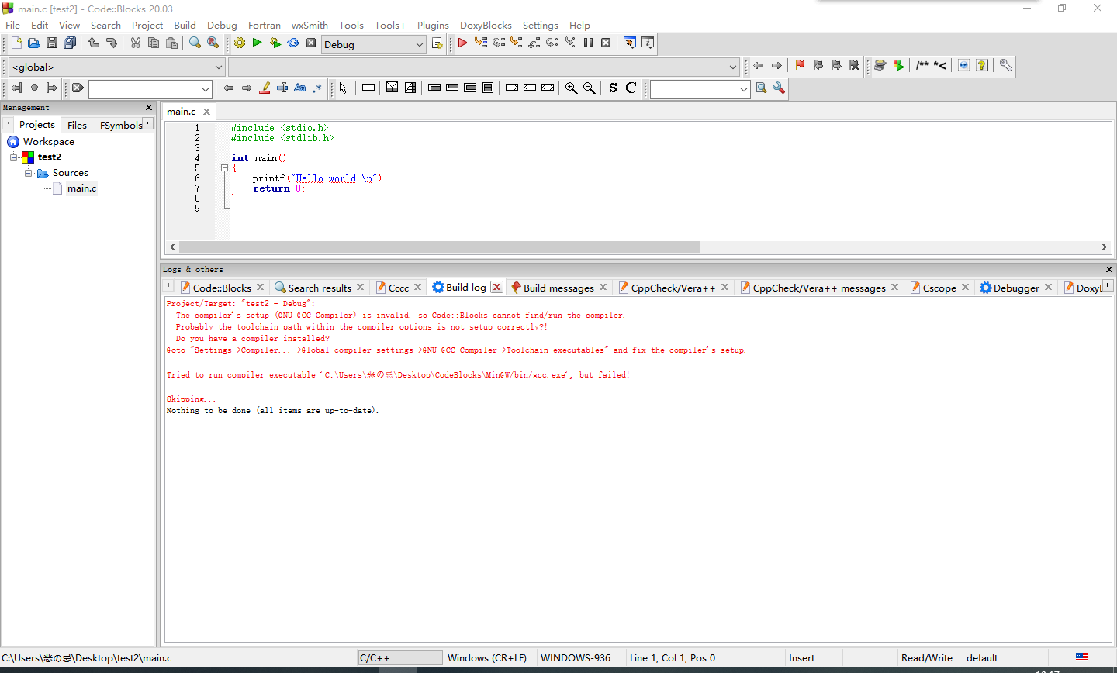Toggle the comment C button
The image size is (1117, 673).
[631, 88]
